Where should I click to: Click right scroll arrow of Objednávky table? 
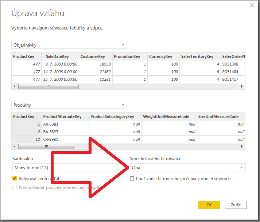pos(242,87)
